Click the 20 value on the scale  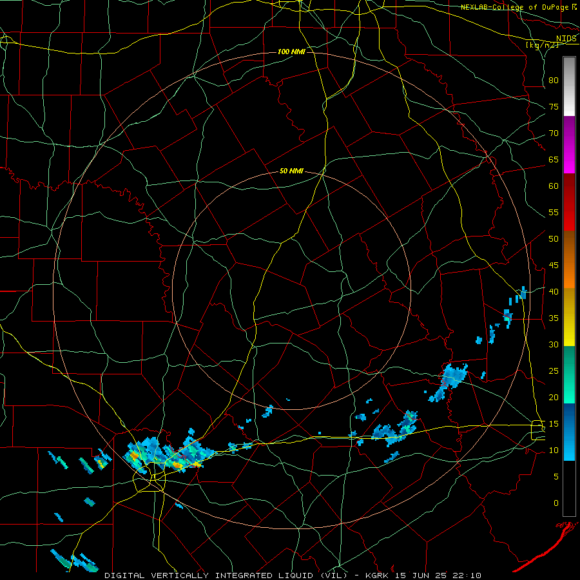554,397
